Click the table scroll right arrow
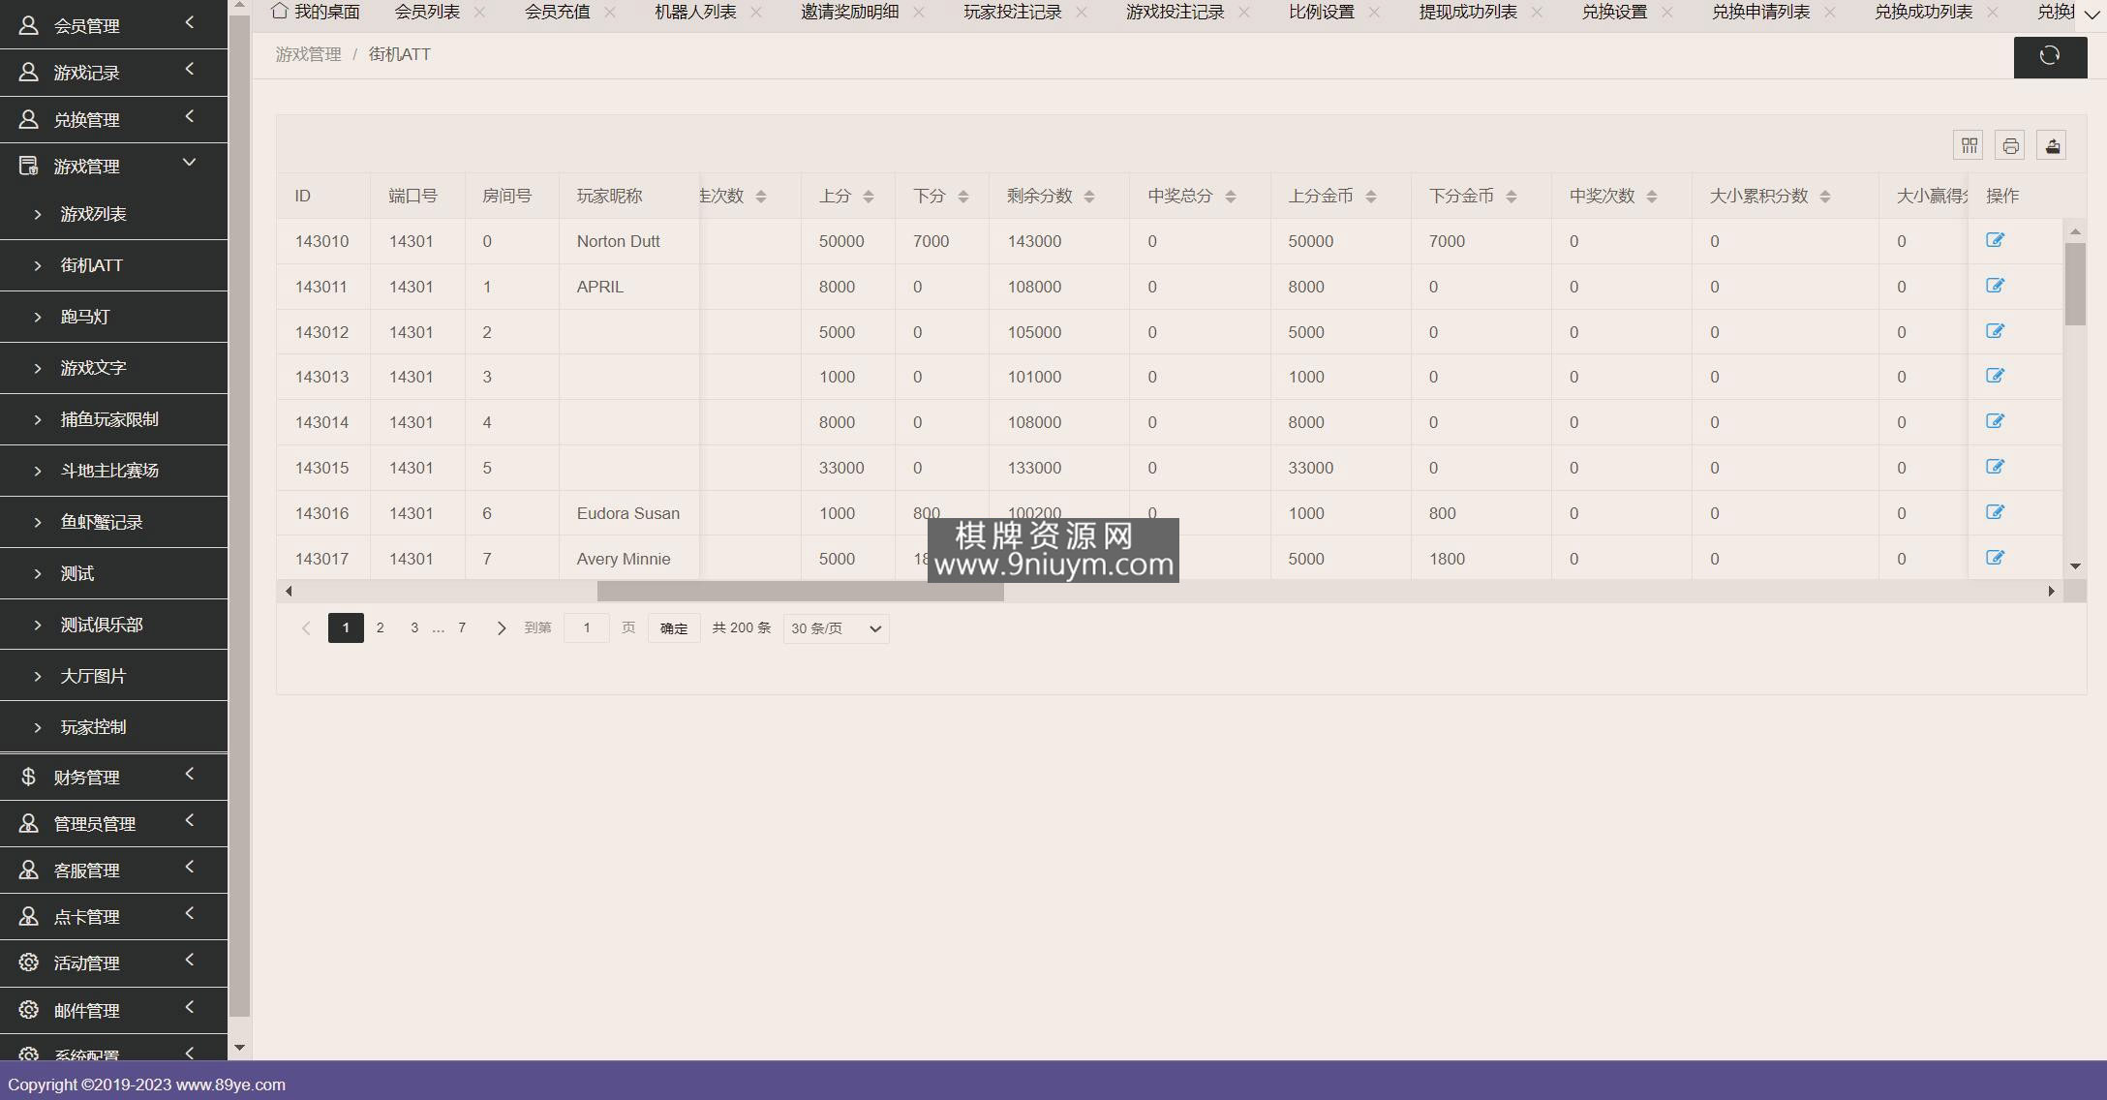Screen dimensions: 2107x1100 (x=2051, y=591)
